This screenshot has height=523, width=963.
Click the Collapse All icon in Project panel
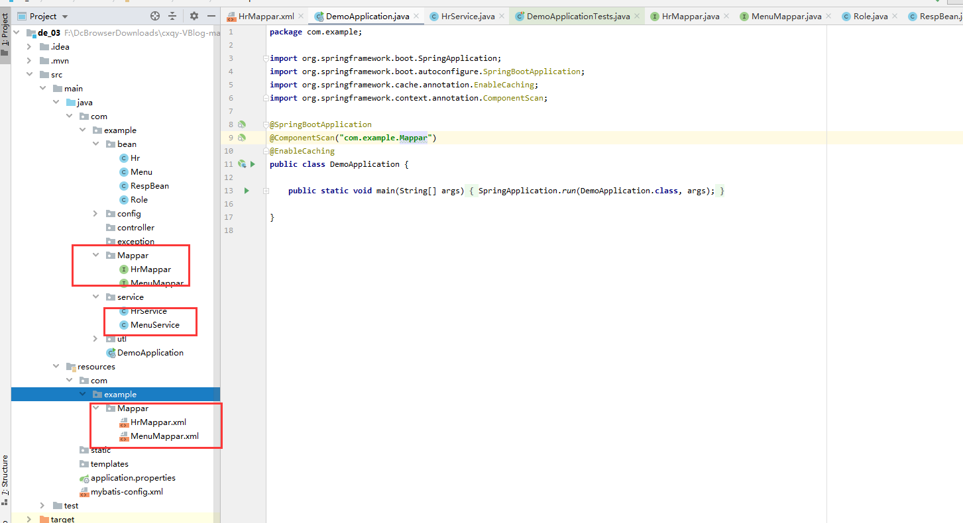[x=173, y=16]
